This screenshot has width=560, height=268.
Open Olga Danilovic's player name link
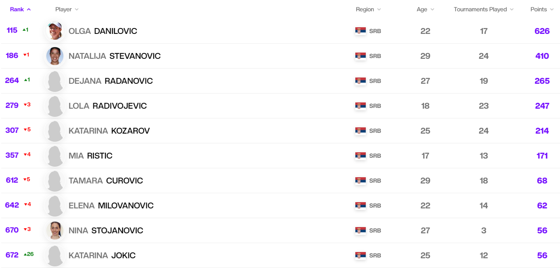click(x=103, y=31)
